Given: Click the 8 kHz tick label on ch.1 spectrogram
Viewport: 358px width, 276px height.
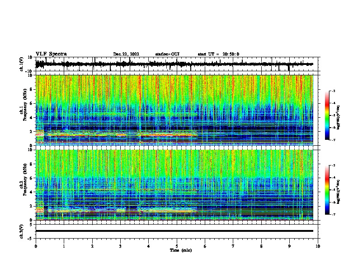Looking at the screenshot, I should pyautogui.click(x=32, y=89).
